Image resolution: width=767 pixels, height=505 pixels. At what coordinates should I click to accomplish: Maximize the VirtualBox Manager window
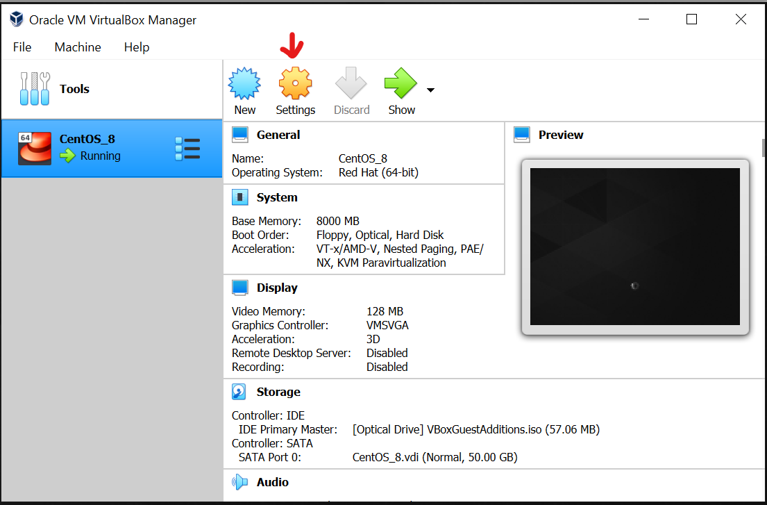click(x=691, y=19)
